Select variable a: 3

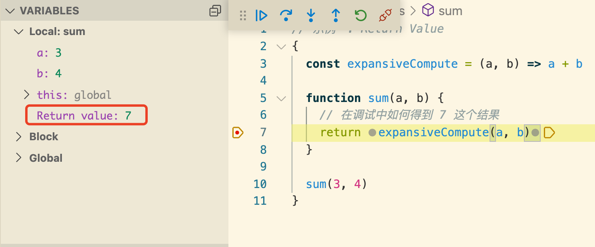point(49,53)
